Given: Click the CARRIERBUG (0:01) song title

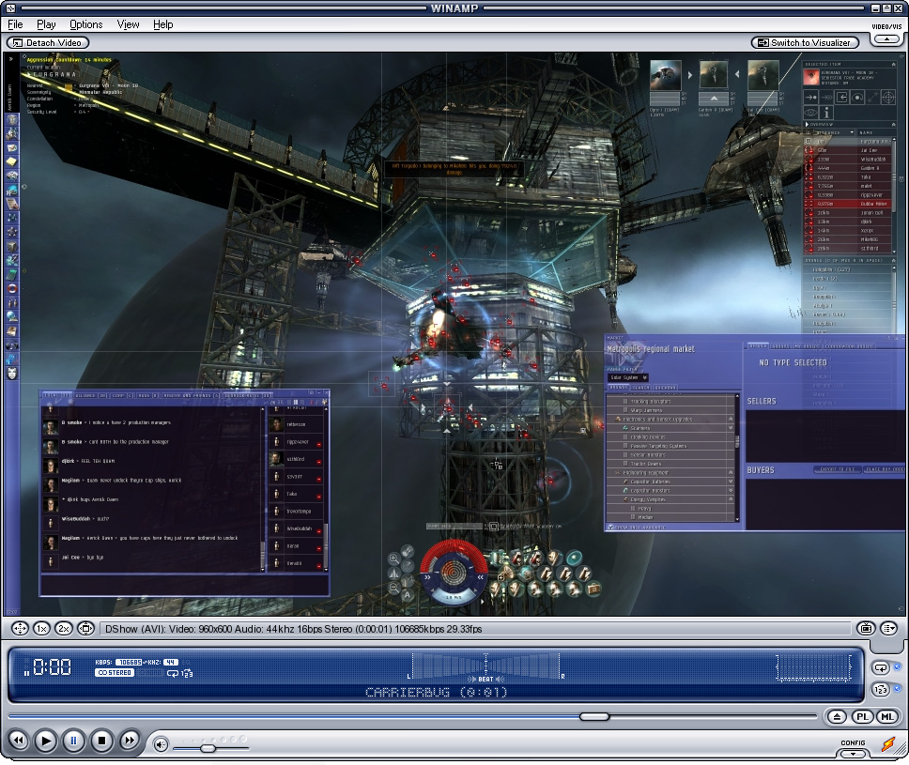Looking at the screenshot, I should point(437,692).
